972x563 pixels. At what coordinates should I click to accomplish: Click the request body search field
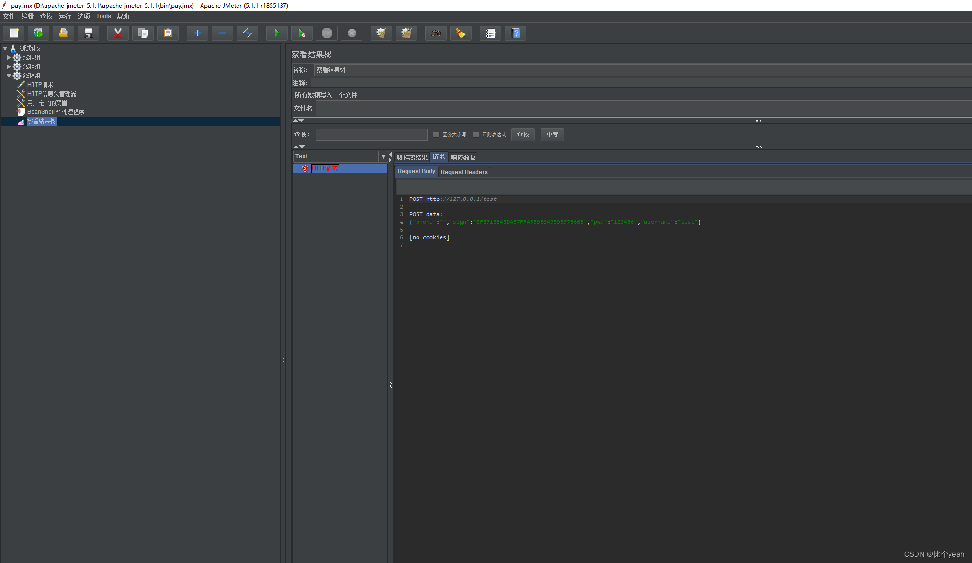tap(684, 187)
